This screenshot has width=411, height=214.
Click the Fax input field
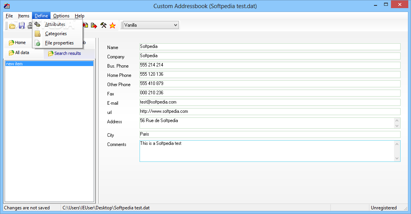point(270,93)
